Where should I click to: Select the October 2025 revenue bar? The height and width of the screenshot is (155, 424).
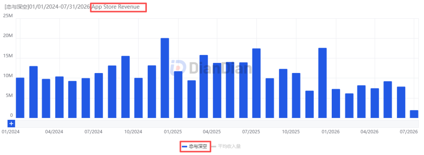296,96
